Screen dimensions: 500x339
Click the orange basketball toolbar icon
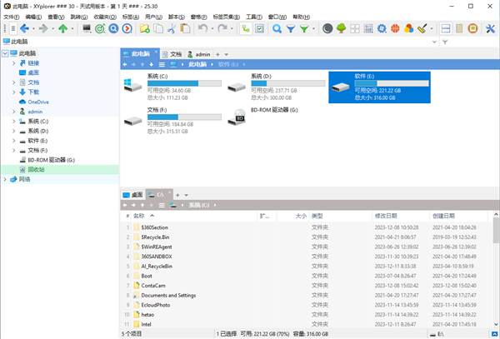[x=395, y=28]
